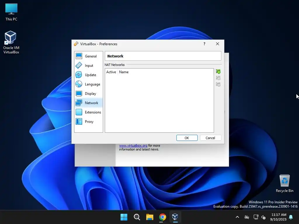Click the wrench icon in the dialog title
The height and width of the screenshot is (224, 299).
(x=76, y=44)
